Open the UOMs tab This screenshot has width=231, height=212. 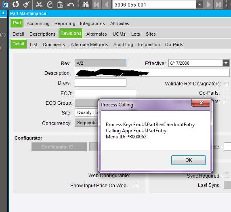(119, 34)
